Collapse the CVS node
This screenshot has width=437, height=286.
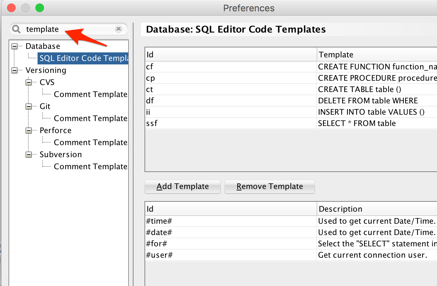(29, 82)
